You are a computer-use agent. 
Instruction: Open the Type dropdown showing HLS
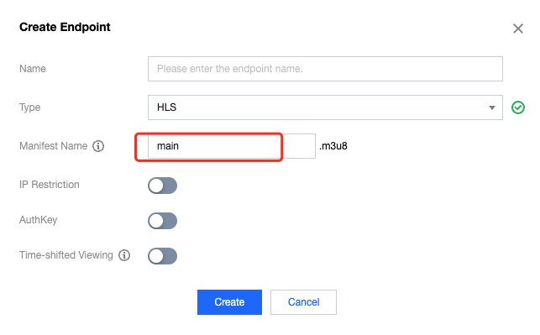325,107
